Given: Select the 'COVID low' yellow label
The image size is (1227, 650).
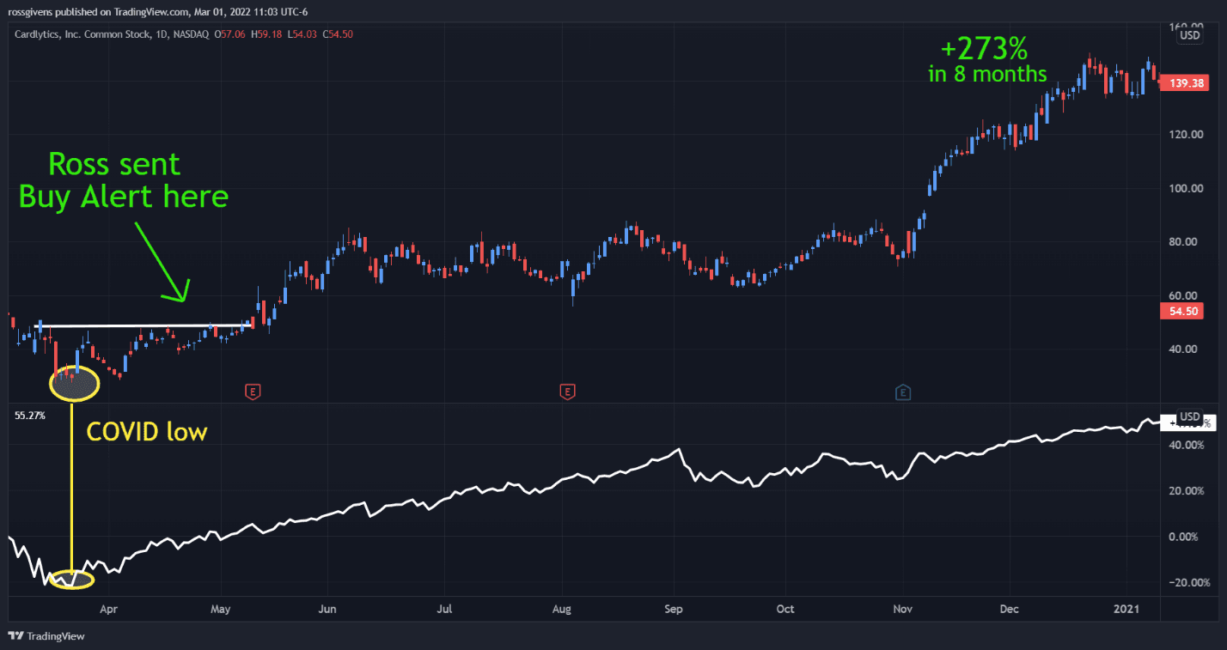Looking at the screenshot, I should (x=146, y=432).
